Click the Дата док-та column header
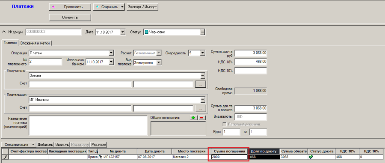 (154, 151)
